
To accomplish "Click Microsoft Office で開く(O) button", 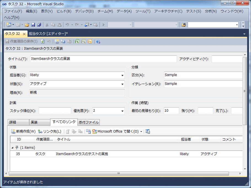I will pyautogui.click(x=116, y=131).
